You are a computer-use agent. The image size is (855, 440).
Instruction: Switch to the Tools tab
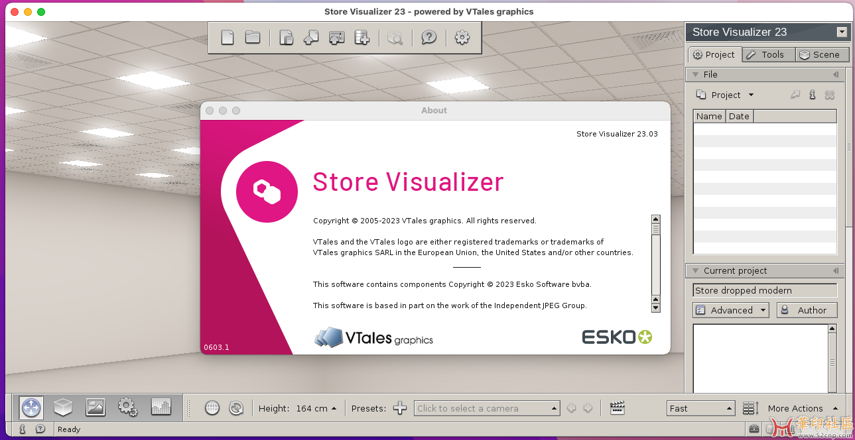tap(767, 54)
